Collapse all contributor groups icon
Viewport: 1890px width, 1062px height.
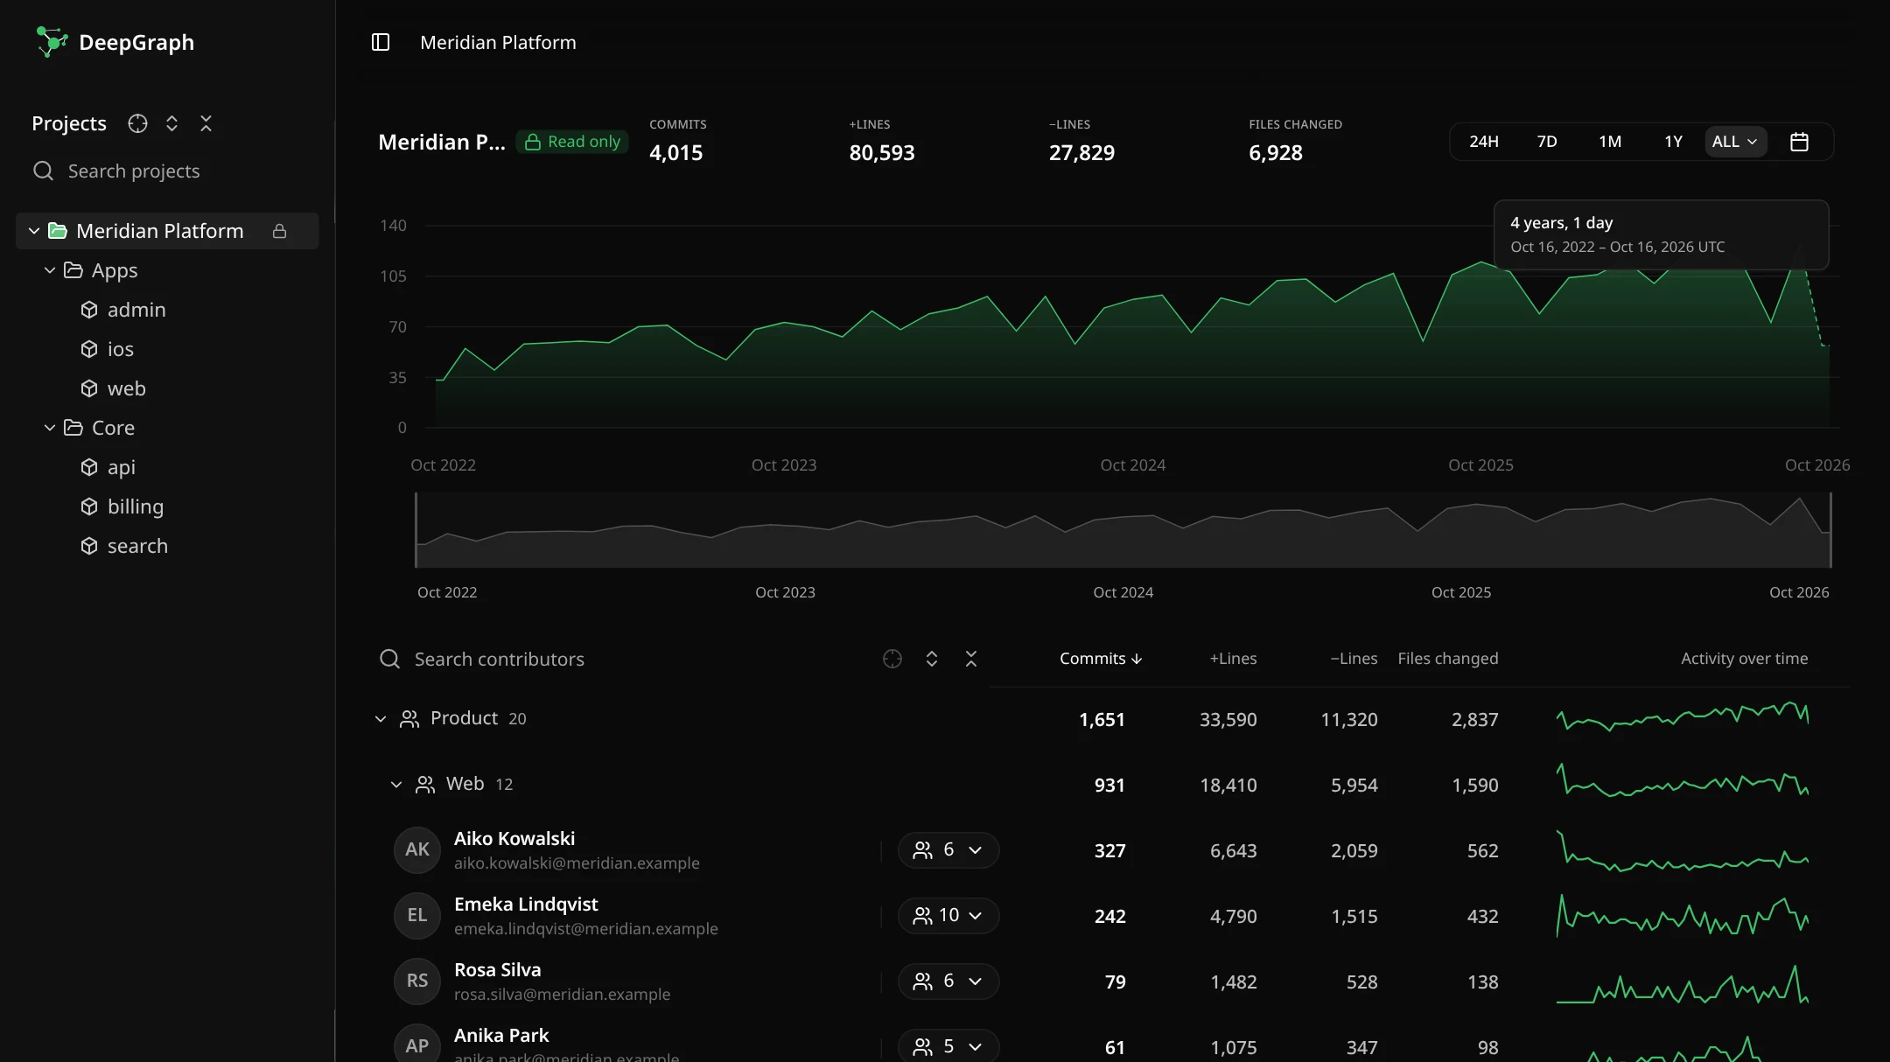(971, 659)
